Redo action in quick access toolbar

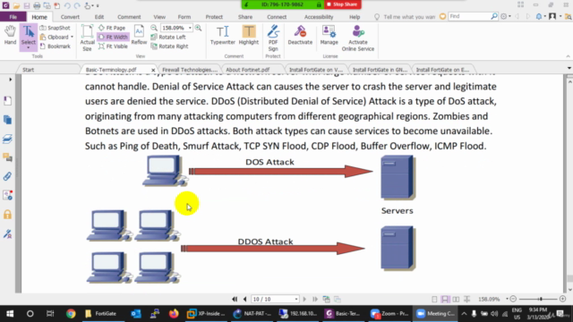tap(77, 5)
